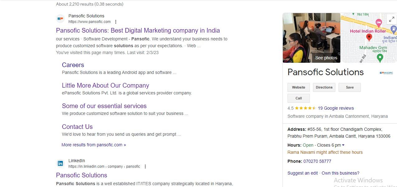The height and width of the screenshot is (187, 397).
Task: Click the Pansofic logo in knowledge panel
Action: pyautogui.click(x=386, y=73)
